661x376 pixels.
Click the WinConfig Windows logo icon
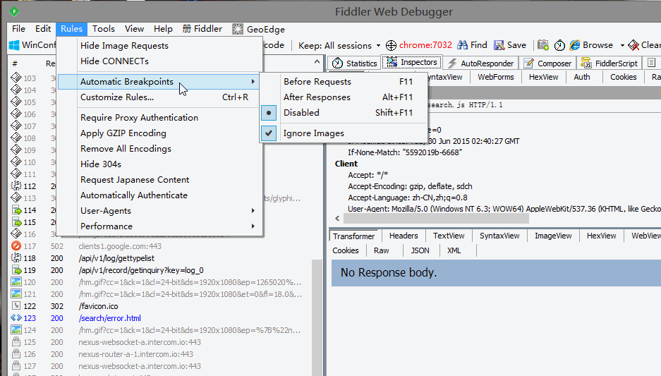pos(14,45)
